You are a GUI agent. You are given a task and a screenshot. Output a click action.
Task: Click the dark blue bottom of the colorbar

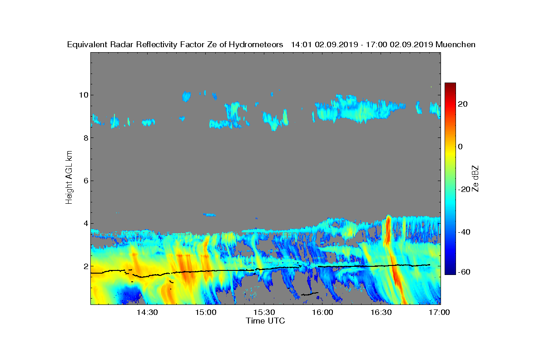point(450,271)
